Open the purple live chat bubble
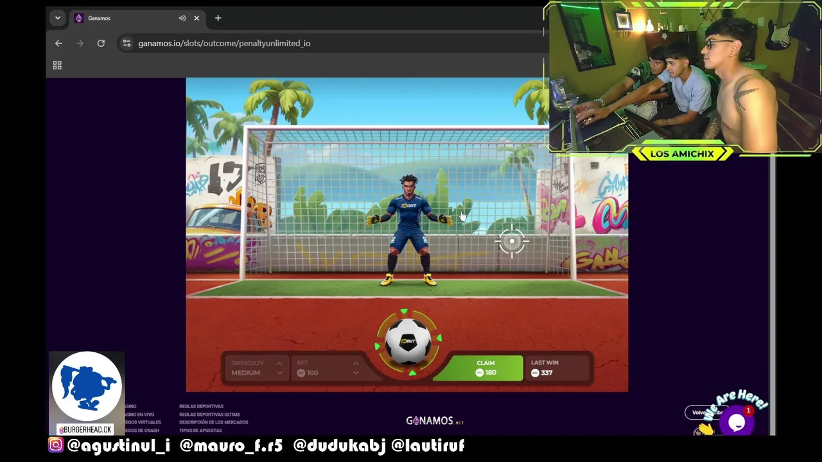Screen dimensions: 822x462 (737, 422)
